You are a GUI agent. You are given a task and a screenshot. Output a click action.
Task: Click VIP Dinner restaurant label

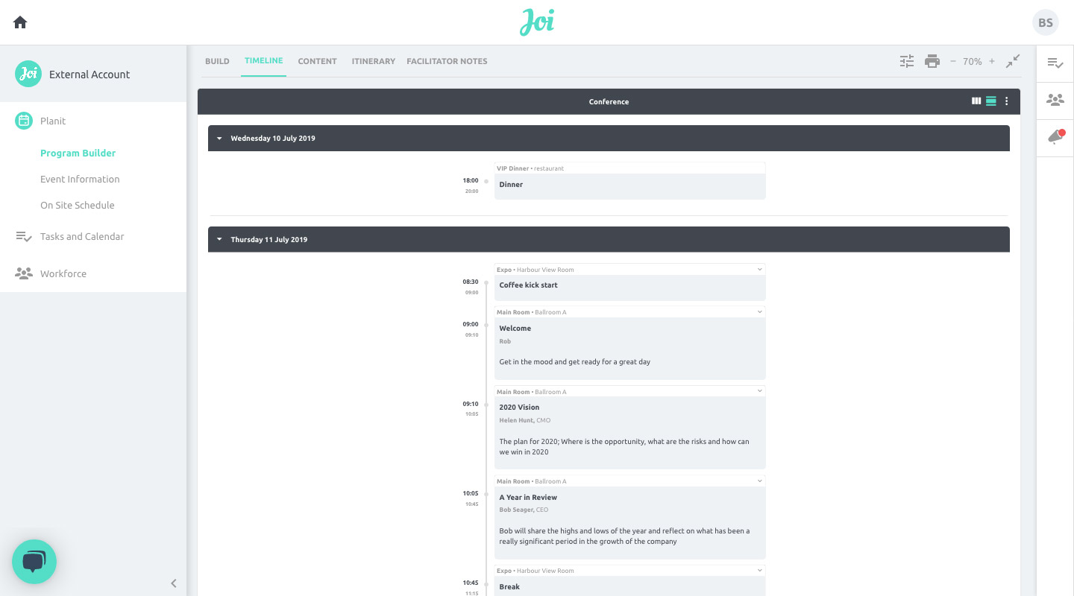530,168
